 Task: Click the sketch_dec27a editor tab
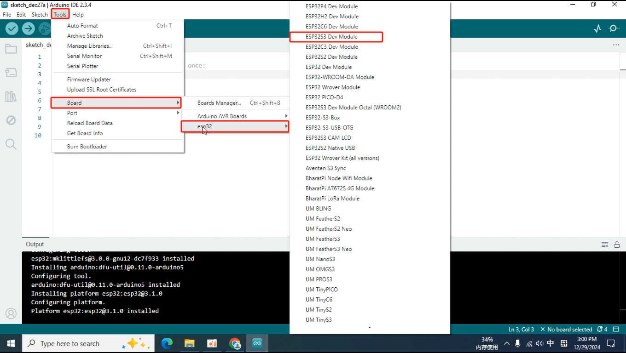click(38, 45)
